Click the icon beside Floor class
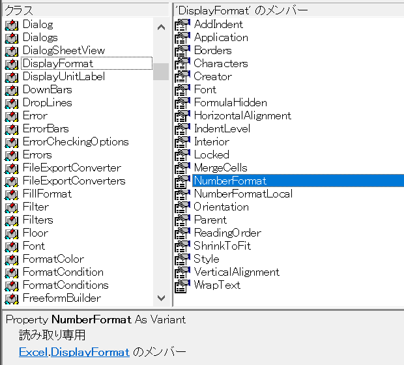404x365 pixels. coord(12,233)
